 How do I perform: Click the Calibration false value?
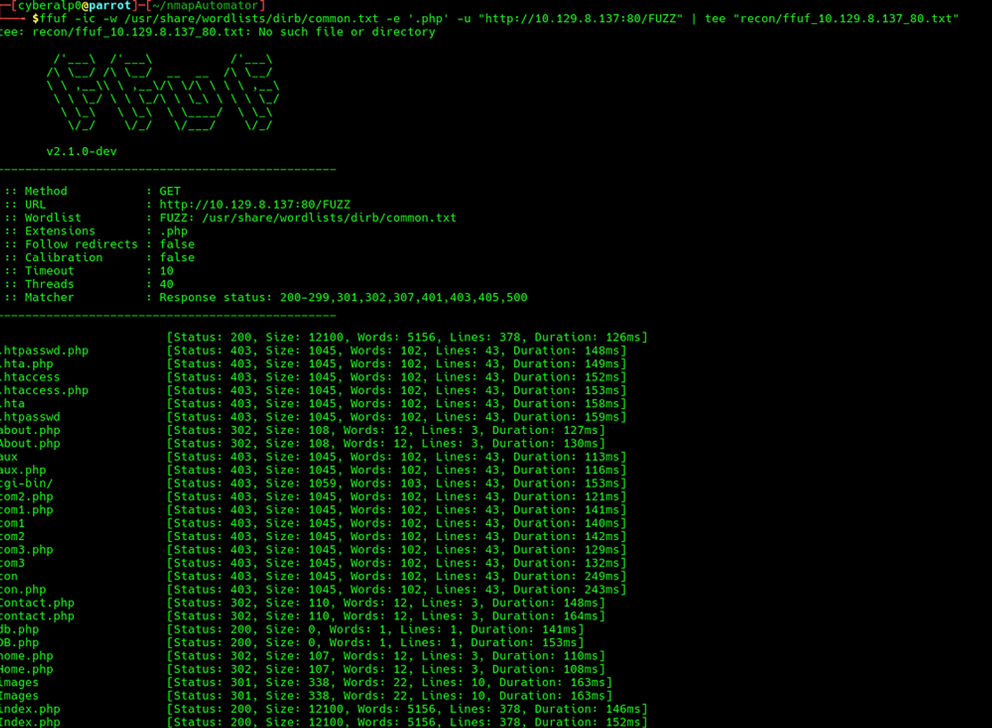[x=177, y=257]
